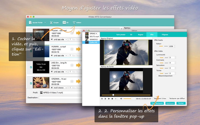
Task: Play the preview video
Action: 105,98
